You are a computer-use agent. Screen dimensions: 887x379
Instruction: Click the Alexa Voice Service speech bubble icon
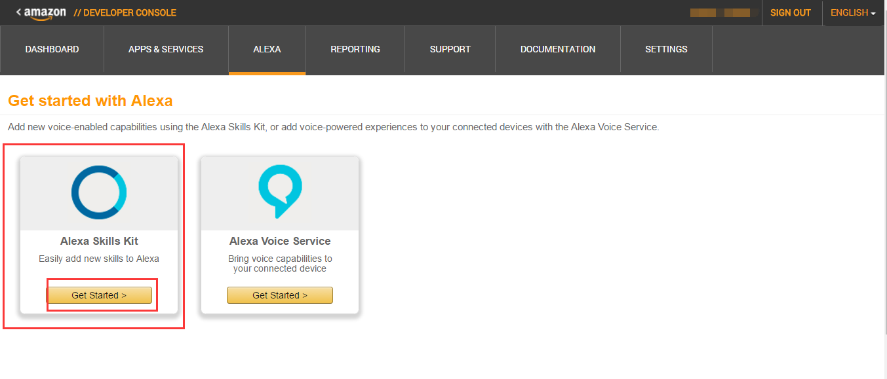[x=280, y=191]
